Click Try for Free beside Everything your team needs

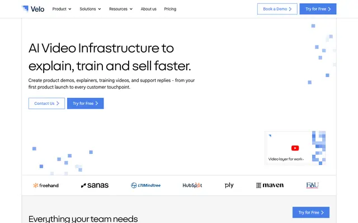(x=311, y=212)
